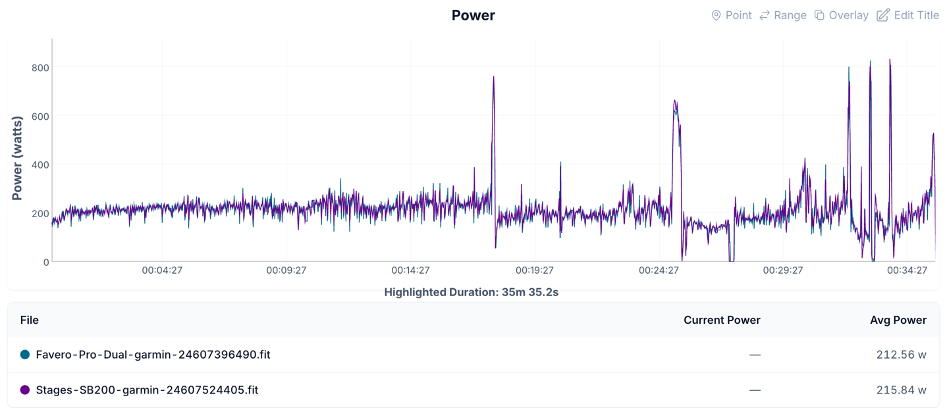The image size is (947, 412).
Task: Click the 00:29:27 time axis label
Action: pos(784,270)
